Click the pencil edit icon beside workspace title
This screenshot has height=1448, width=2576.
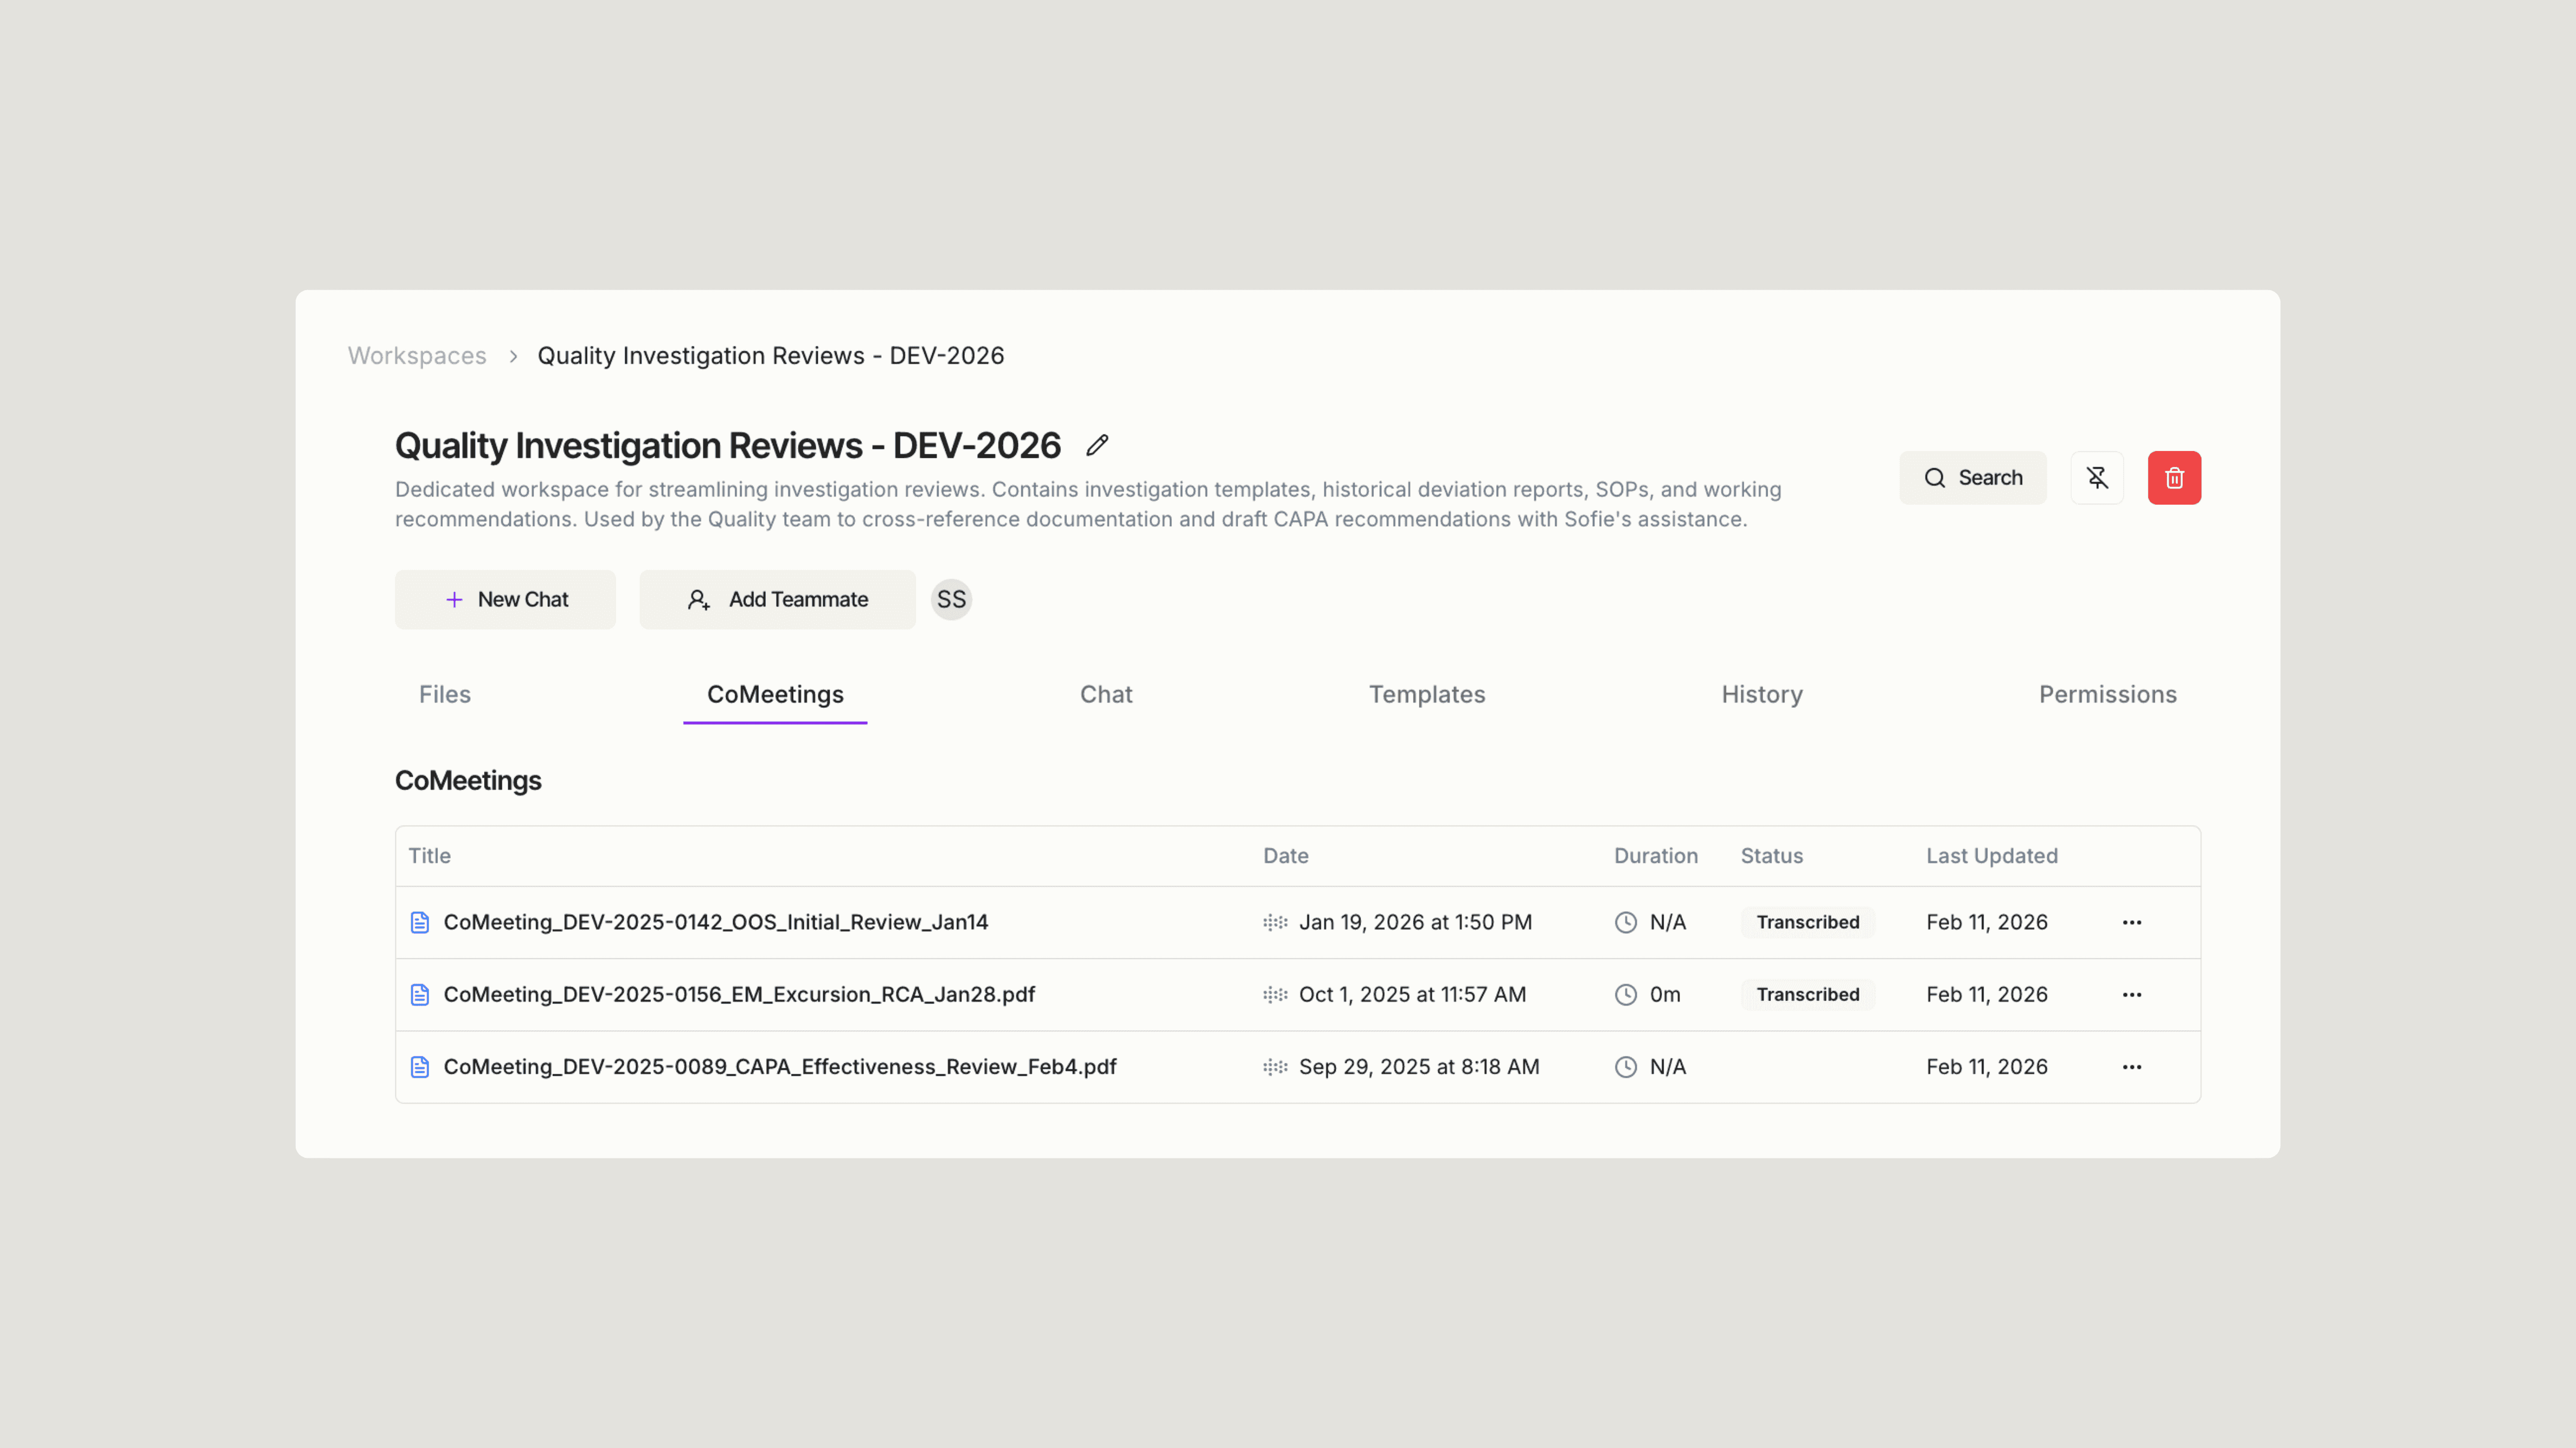[1097, 446]
